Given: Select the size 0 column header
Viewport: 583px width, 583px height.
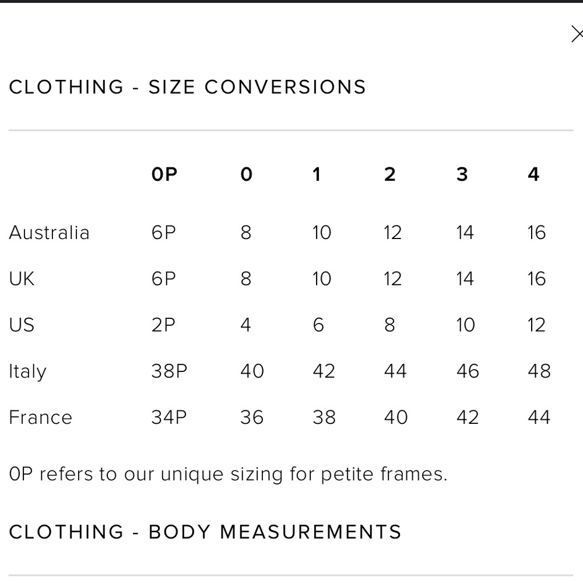Looking at the screenshot, I should (x=246, y=174).
